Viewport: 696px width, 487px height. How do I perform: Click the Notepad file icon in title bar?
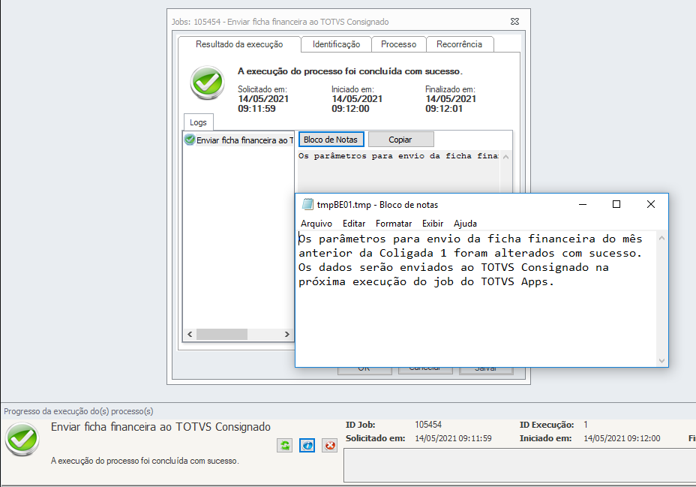pyautogui.click(x=307, y=204)
